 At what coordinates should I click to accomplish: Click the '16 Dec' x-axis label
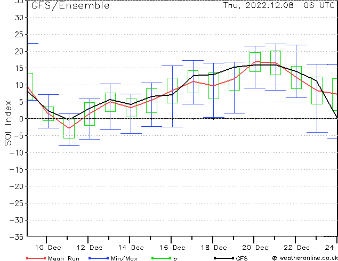pos(172,248)
